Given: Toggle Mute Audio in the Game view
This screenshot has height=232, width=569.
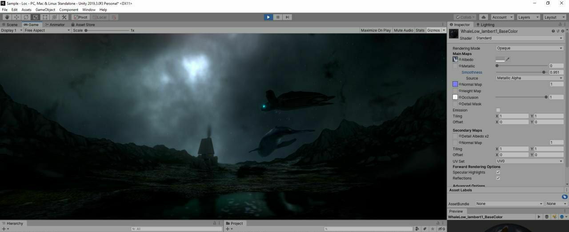Looking at the screenshot, I should (x=404, y=30).
